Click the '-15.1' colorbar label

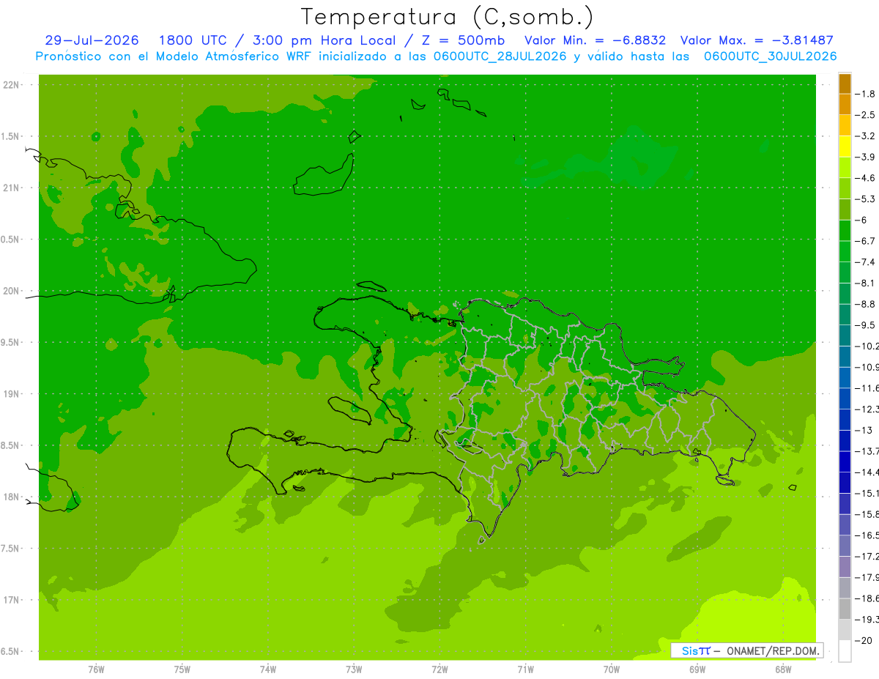click(x=867, y=493)
